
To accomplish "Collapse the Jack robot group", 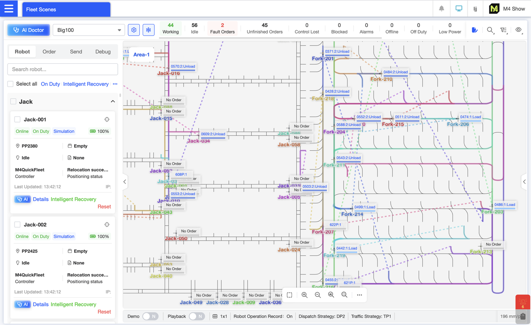I will click(112, 101).
